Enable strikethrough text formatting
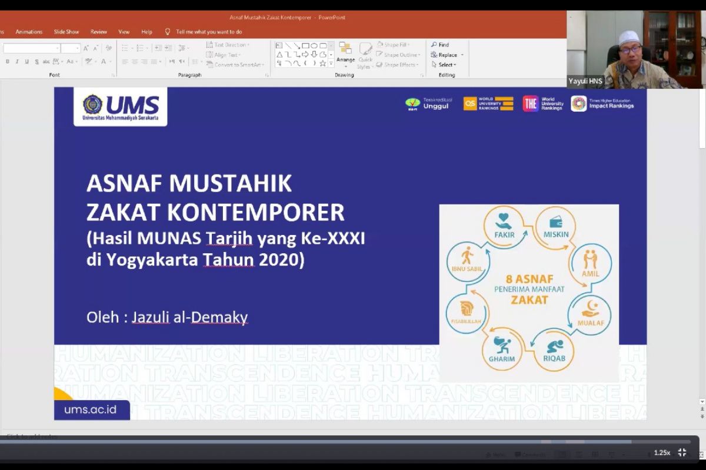706x470 pixels. pos(46,61)
